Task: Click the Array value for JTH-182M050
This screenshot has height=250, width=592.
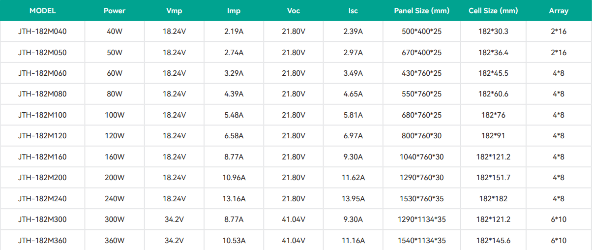Action: pyautogui.click(x=558, y=53)
